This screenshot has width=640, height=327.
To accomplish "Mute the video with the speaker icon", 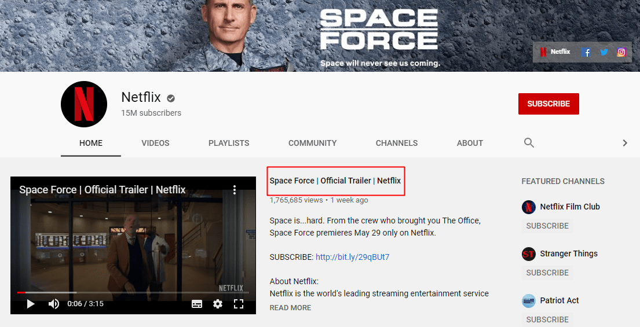I will [53, 304].
